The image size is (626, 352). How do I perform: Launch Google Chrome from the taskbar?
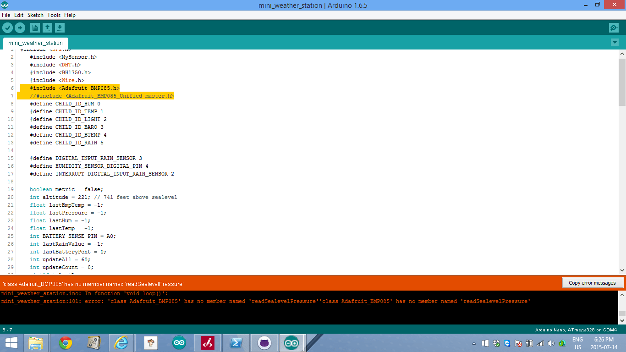[x=66, y=343]
